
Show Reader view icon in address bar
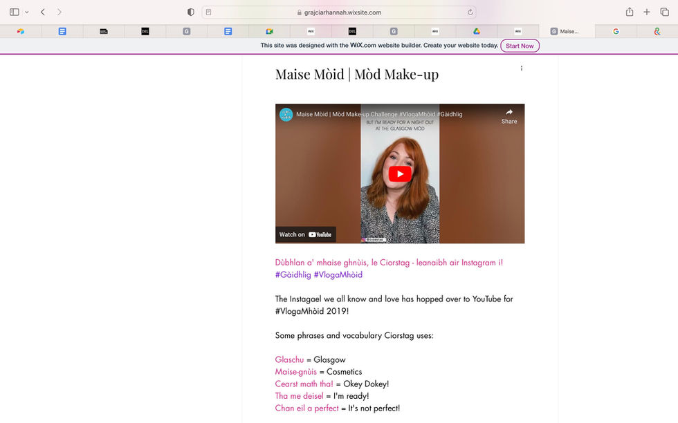[208, 12]
